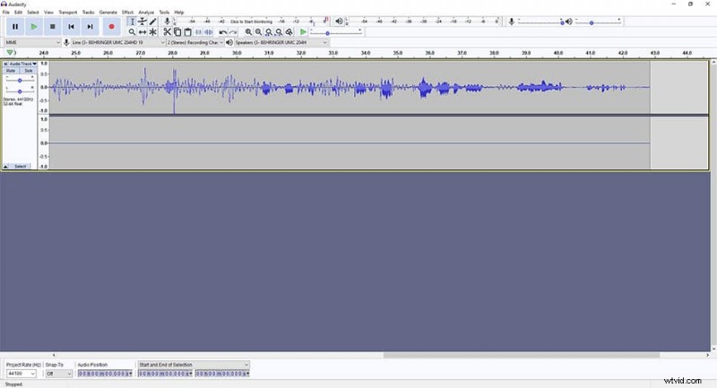The width and height of the screenshot is (717, 388).
Task: Open Start and End of Selection dropdown
Action: 194,365
